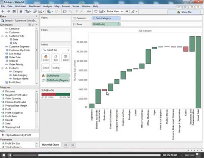Select the Customer Segment dimension

click(19, 47)
